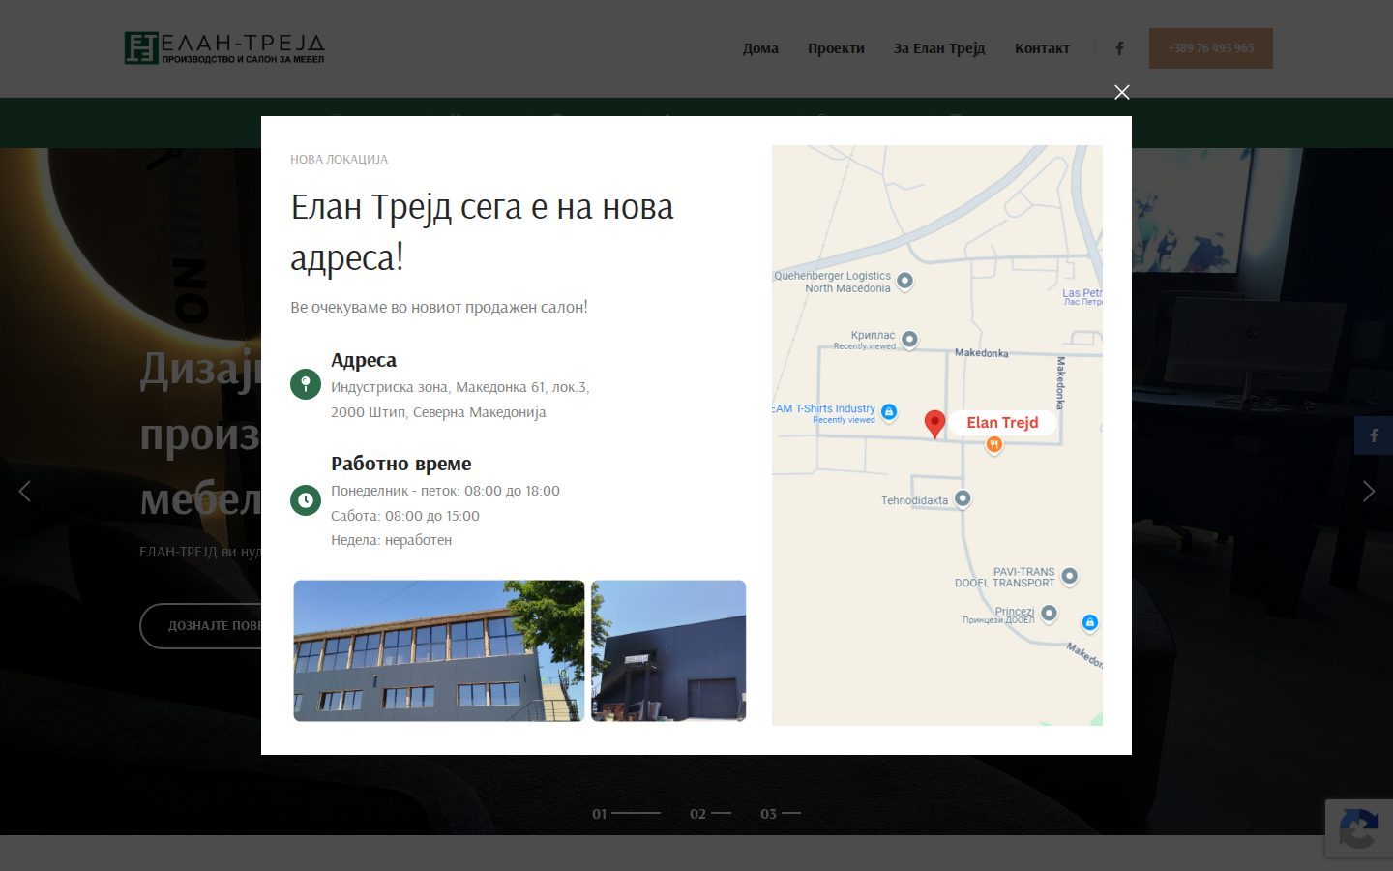
Task: Click the green clock icon
Action: click(306, 500)
